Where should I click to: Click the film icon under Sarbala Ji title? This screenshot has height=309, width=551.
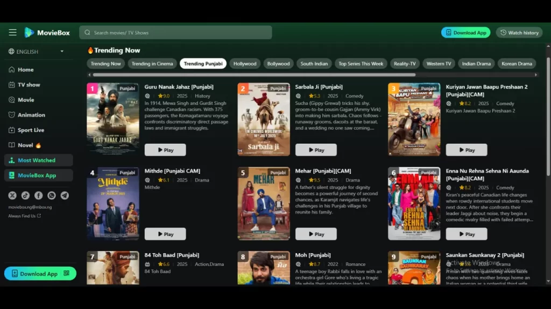[x=298, y=95]
